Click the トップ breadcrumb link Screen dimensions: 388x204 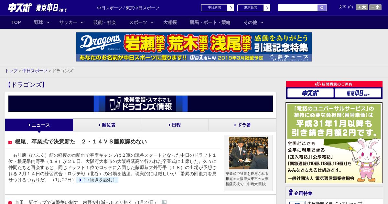11,71
